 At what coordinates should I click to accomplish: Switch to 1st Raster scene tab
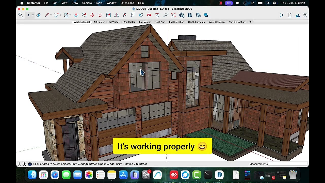point(99,22)
